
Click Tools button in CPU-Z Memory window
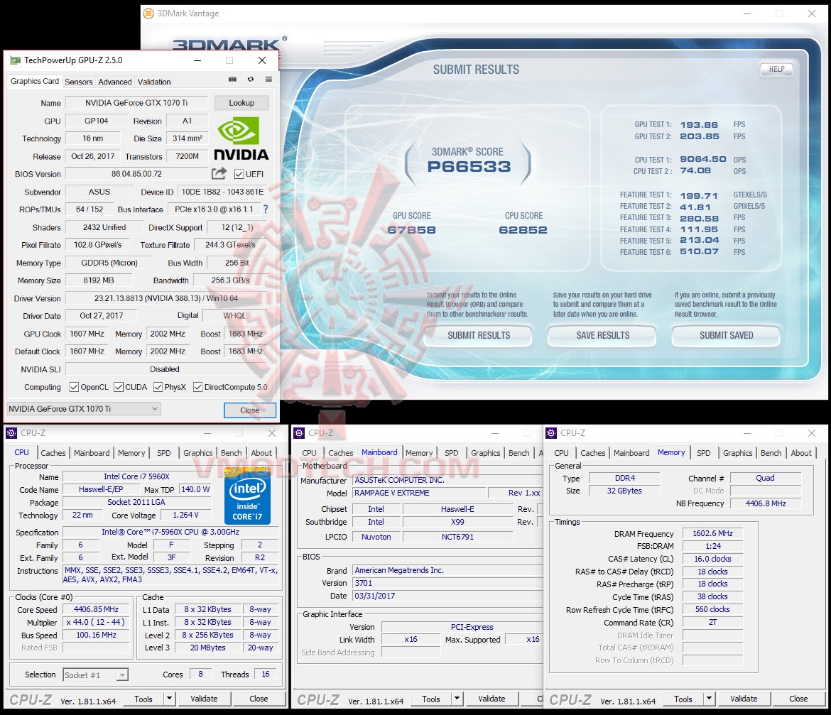coord(683,699)
